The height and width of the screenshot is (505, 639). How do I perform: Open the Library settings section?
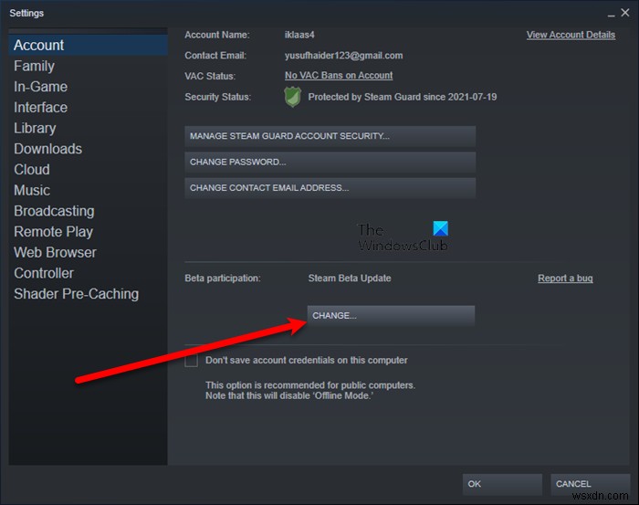click(x=35, y=129)
